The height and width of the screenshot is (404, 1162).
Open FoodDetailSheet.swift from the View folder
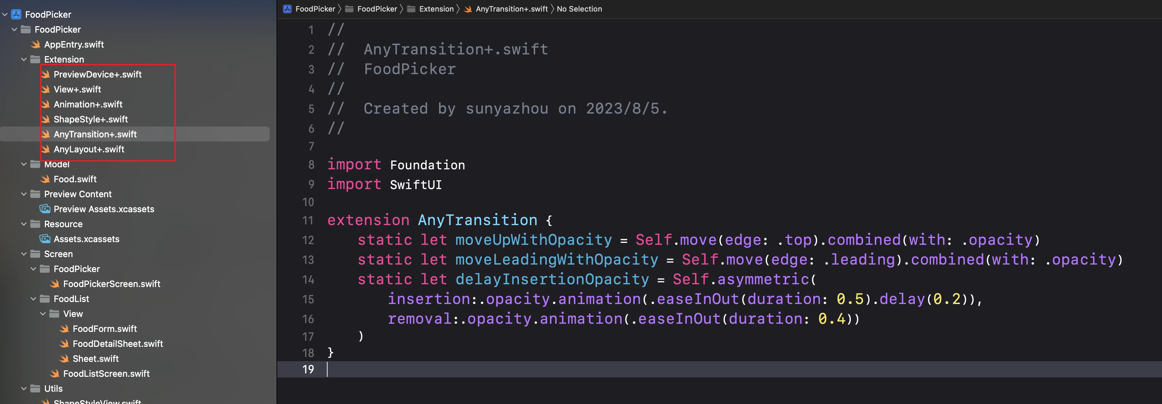point(117,343)
